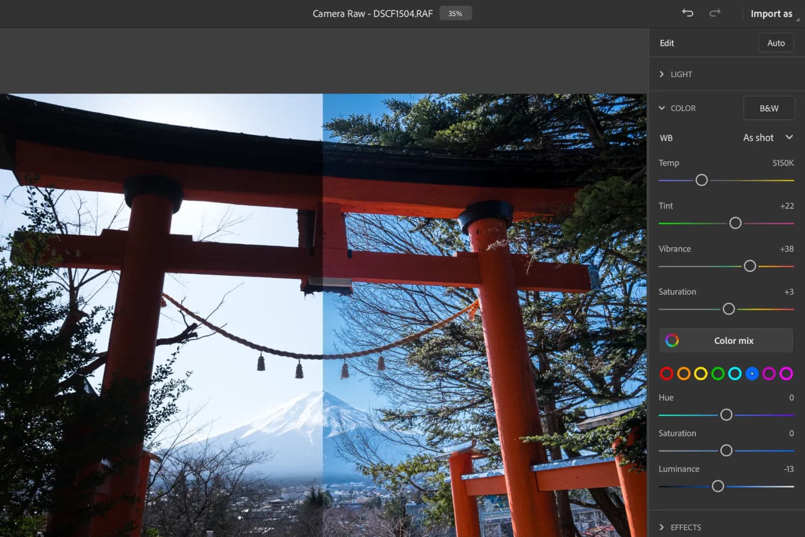Select the aqua color mix channel
Image resolution: width=805 pixels, height=537 pixels.
point(735,374)
